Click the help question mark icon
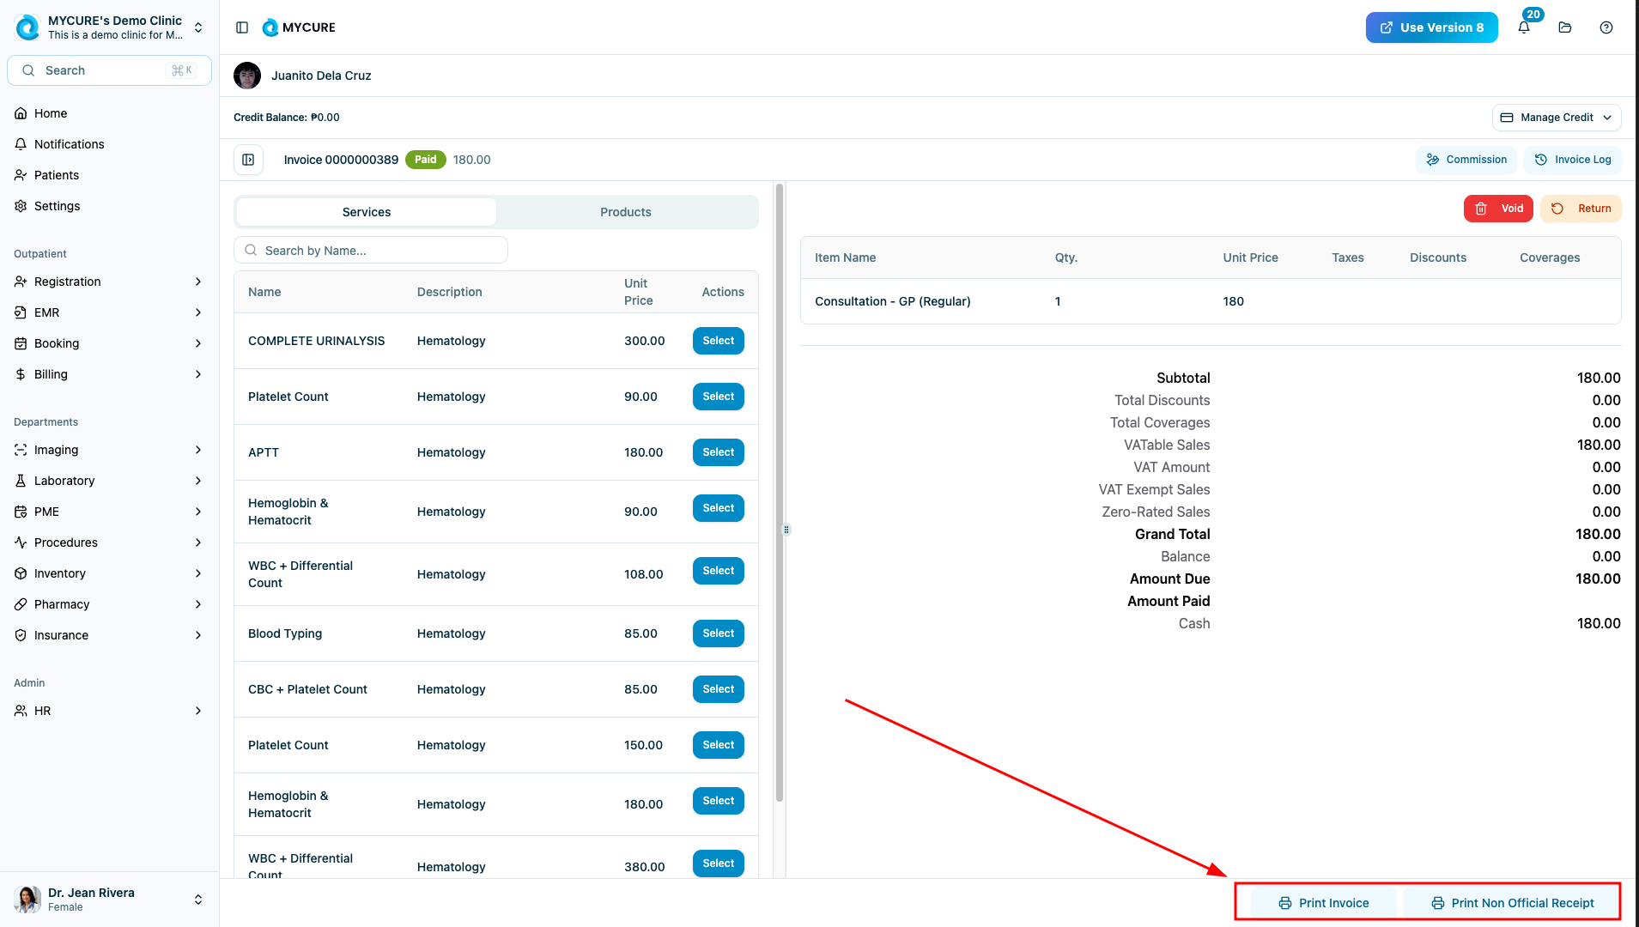 click(1606, 27)
